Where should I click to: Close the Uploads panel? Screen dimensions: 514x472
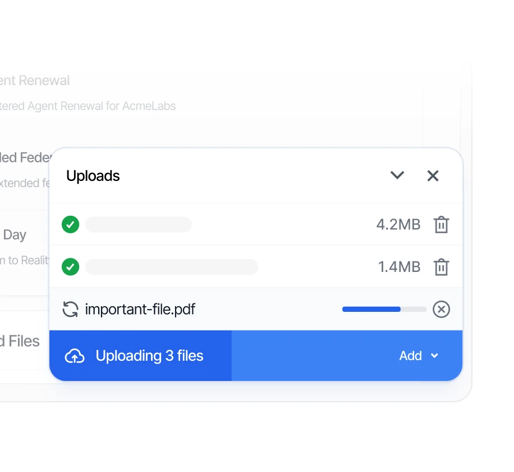(433, 176)
